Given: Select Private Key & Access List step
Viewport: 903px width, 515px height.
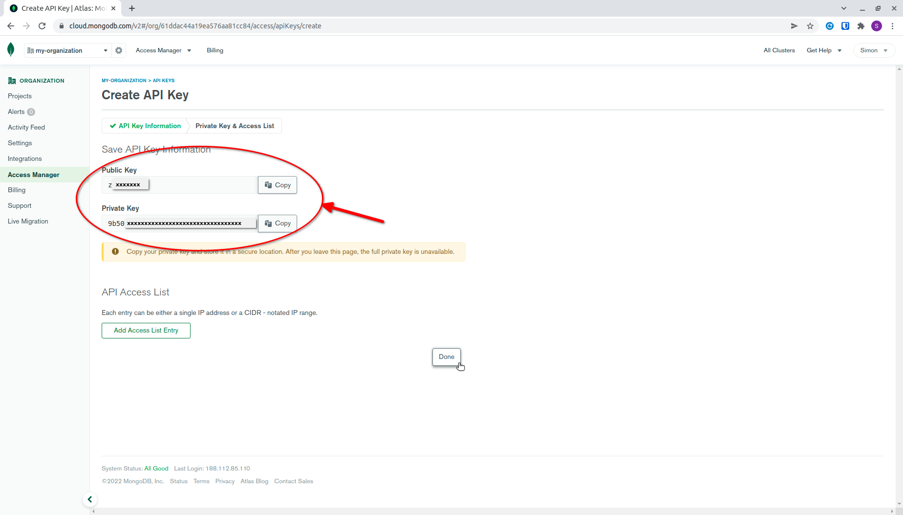Looking at the screenshot, I should 235,126.
